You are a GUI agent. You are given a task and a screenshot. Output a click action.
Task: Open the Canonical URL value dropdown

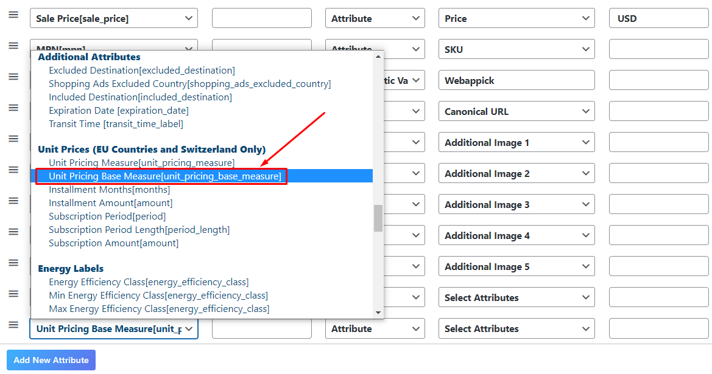tap(516, 111)
